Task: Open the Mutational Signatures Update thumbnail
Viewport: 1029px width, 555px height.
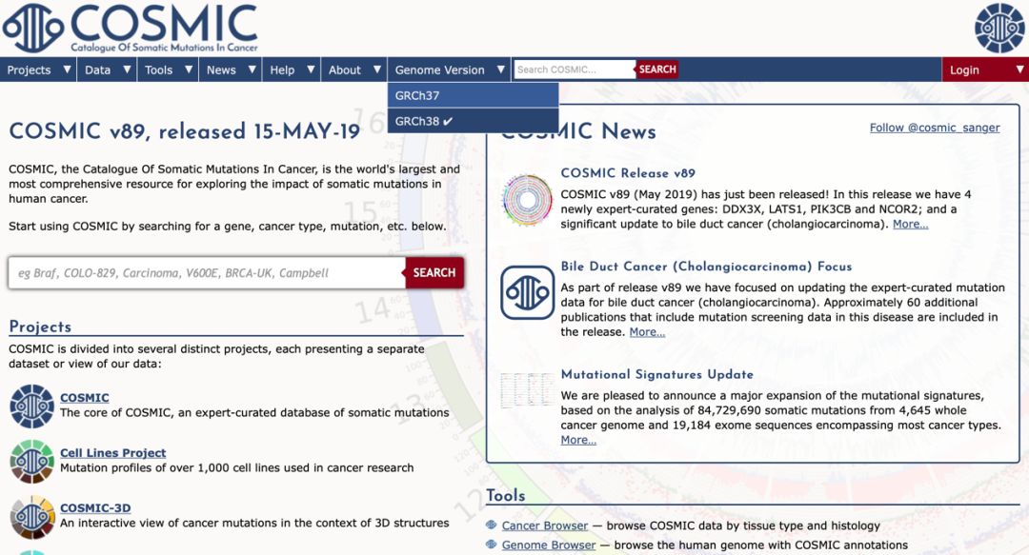Action: pos(527,390)
